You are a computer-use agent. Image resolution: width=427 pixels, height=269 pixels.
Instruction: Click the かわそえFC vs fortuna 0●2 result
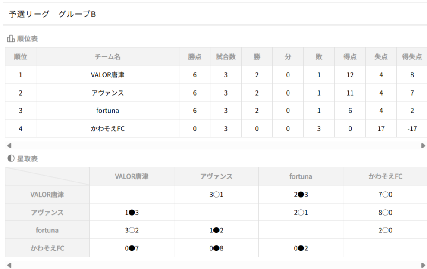[x=301, y=248]
